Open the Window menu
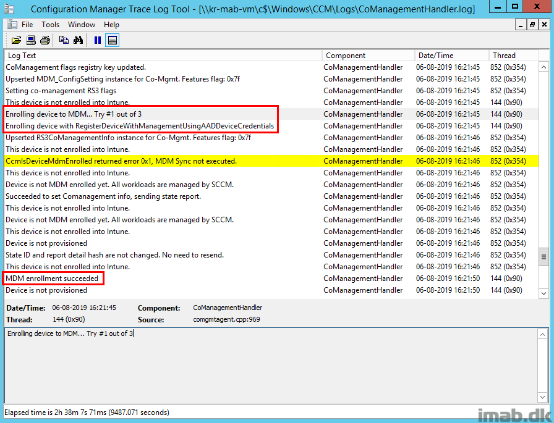The height and width of the screenshot is (423, 554). [x=82, y=25]
